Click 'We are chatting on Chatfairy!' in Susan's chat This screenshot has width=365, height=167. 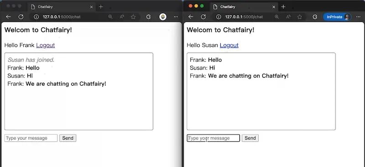[x=248, y=76]
